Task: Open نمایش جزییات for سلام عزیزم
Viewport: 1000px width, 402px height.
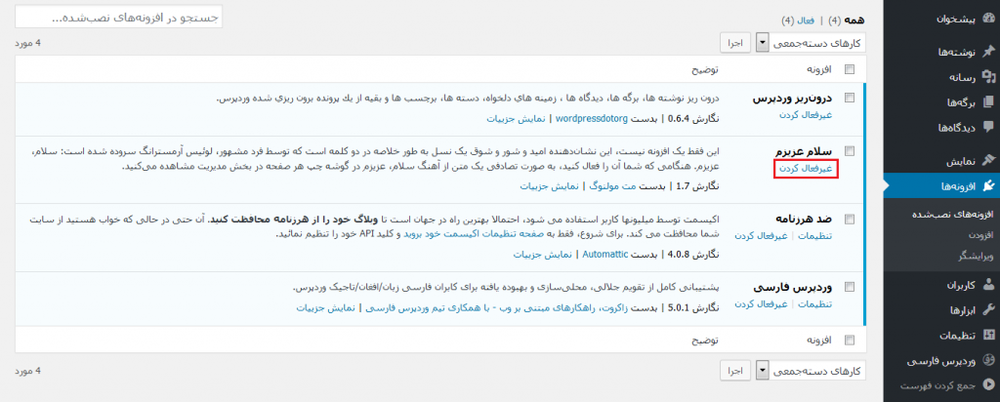Action: 549,186
